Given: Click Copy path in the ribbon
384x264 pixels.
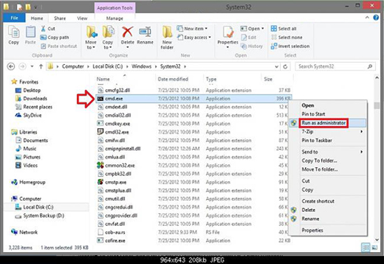Looking at the screenshot, I should pos(55,38).
